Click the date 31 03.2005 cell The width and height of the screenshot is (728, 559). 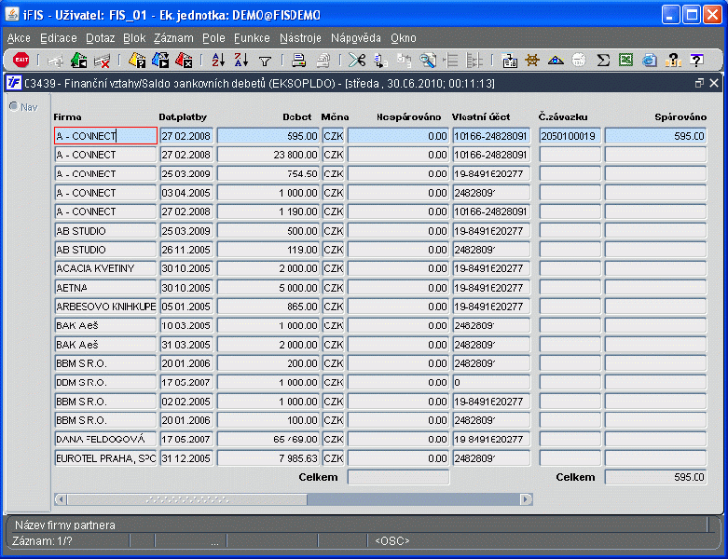coord(186,345)
